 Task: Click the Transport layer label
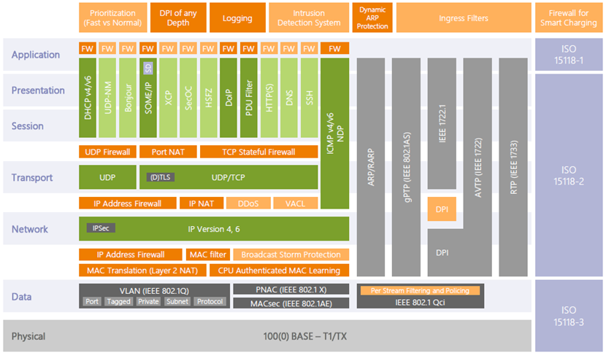[32, 177]
